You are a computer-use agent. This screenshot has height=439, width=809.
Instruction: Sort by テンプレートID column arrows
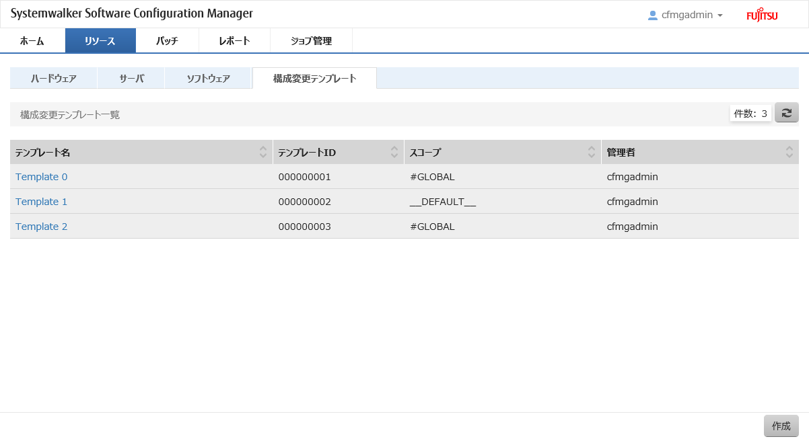[x=394, y=153]
